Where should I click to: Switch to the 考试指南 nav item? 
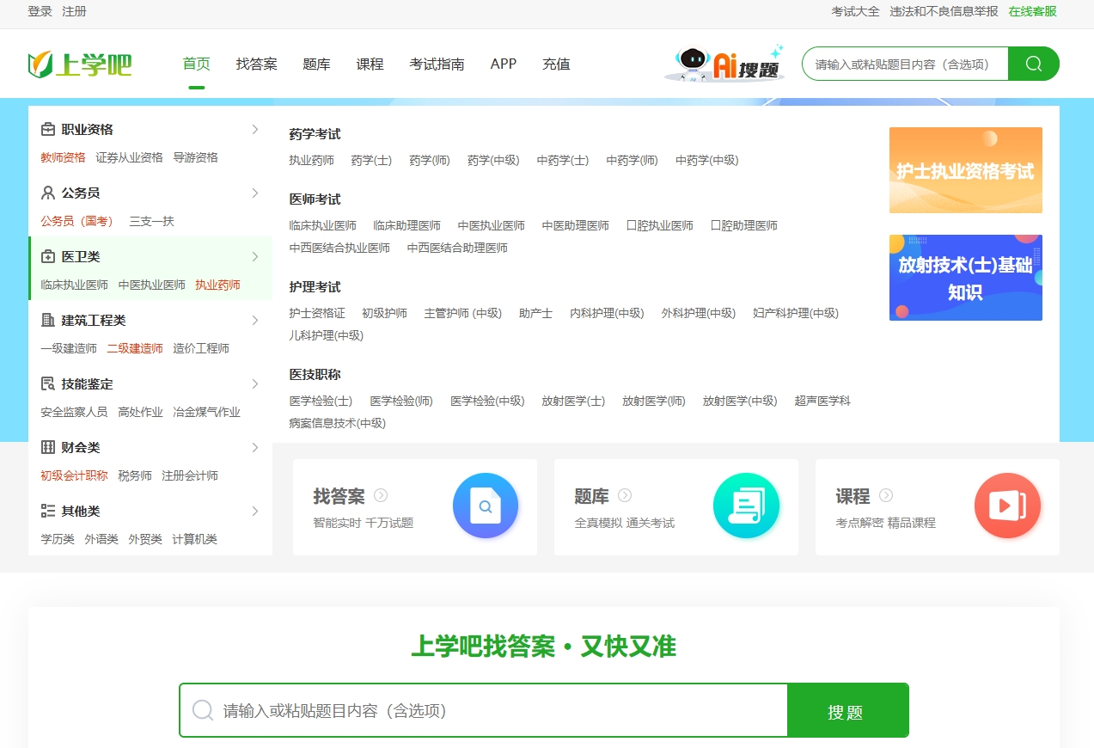[437, 64]
